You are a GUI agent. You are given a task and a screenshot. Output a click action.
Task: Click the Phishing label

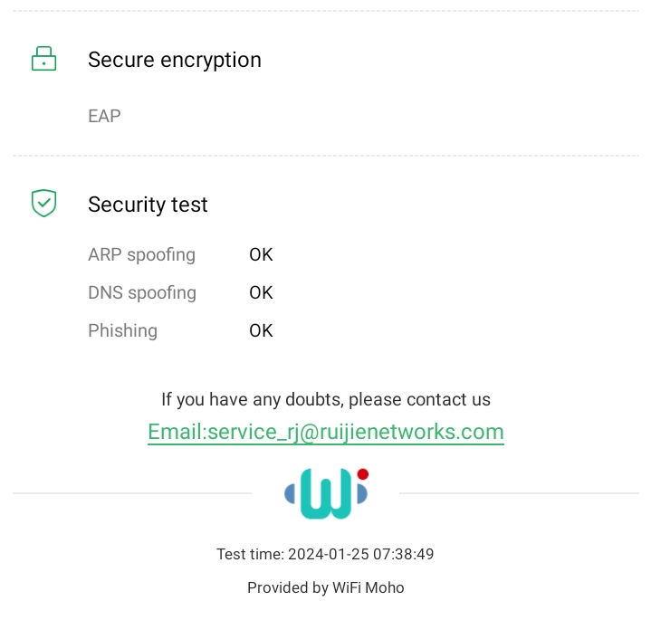tap(122, 330)
